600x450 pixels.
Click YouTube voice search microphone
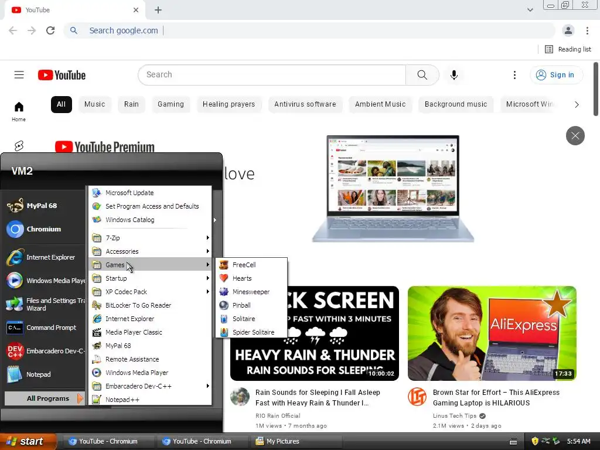tap(454, 75)
